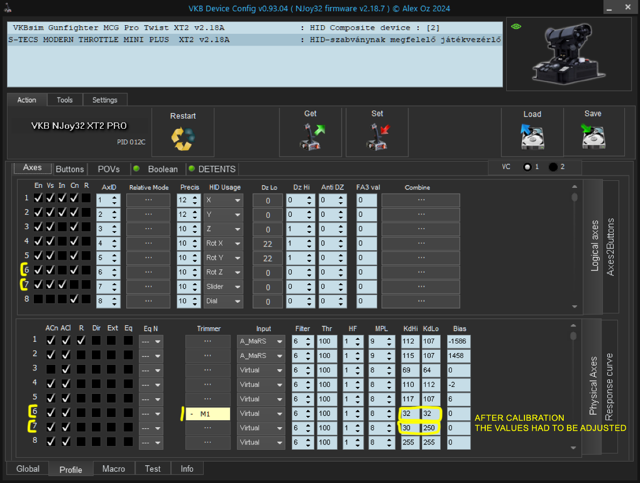Click the Thr field for physical axis 5
This screenshot has width=640, height=483.
[327, 399]
